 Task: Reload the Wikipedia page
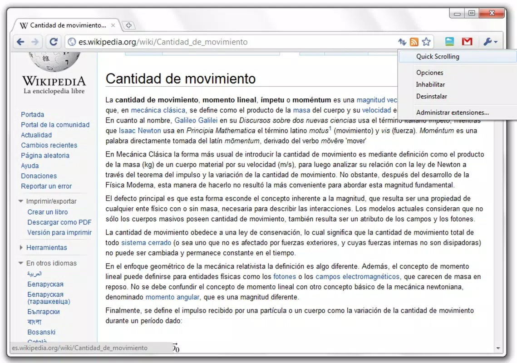(54, 42)
